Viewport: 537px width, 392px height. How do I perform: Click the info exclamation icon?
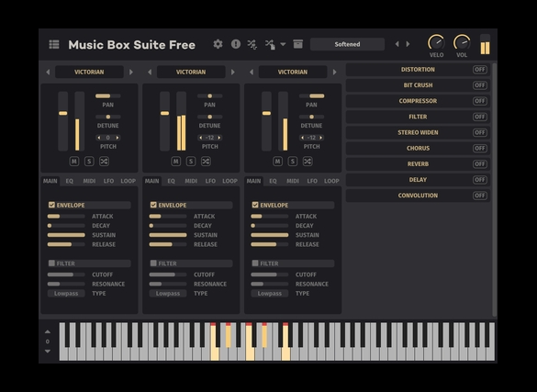[236, 44]
